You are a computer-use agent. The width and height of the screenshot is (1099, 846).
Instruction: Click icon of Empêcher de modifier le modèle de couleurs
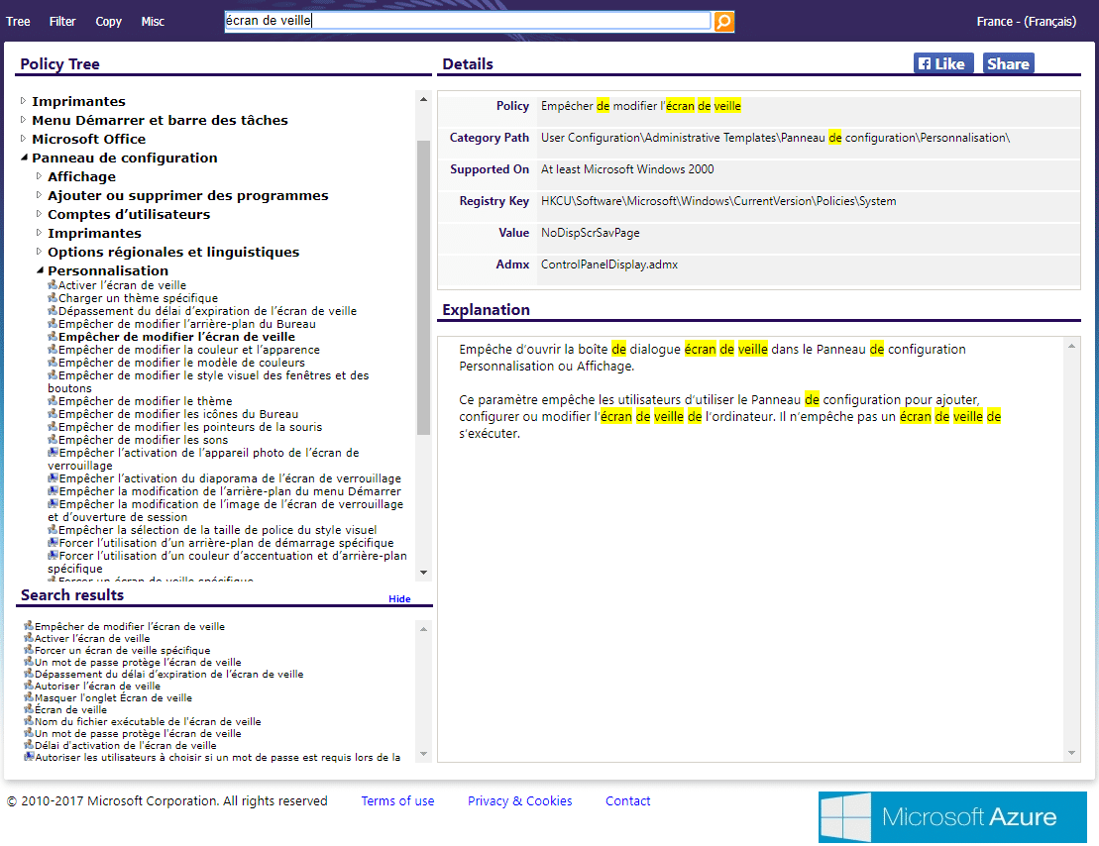click(x=53, y=363)
